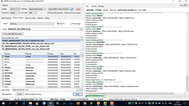
Task: Open the Utilities tab
Action: pos(47,18)
